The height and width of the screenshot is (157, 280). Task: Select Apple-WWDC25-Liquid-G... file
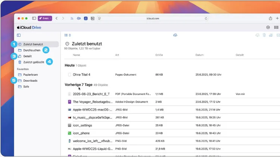tap(93, 149)
